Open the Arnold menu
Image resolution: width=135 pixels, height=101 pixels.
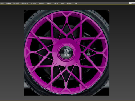click(x=62, y=3)
